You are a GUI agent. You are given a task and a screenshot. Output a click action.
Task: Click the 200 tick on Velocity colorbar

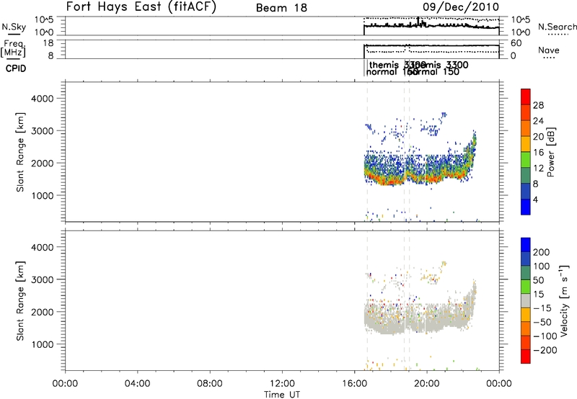tap(542, 252)
